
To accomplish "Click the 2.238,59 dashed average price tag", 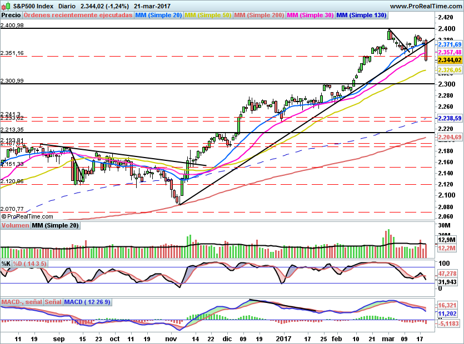I will (450, 118).
